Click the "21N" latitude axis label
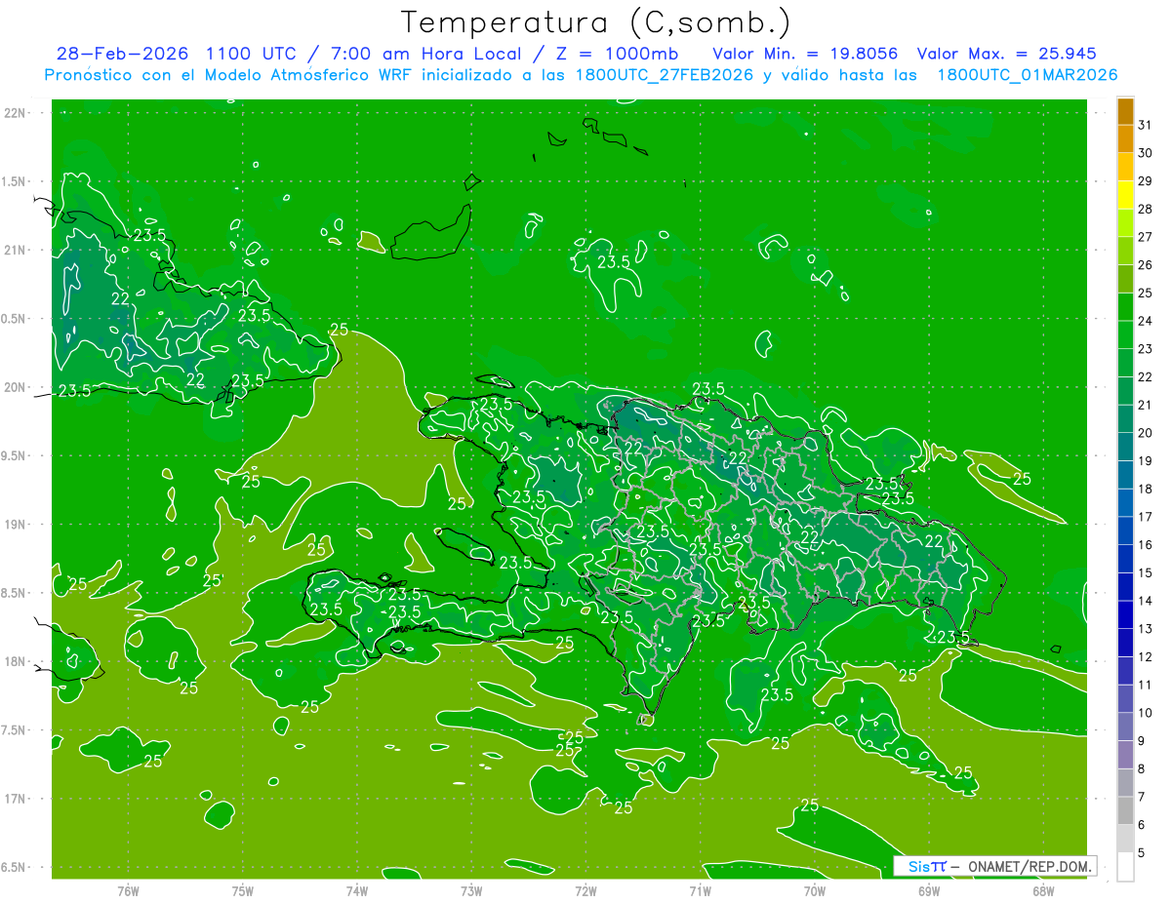 (x=15, y=250)
